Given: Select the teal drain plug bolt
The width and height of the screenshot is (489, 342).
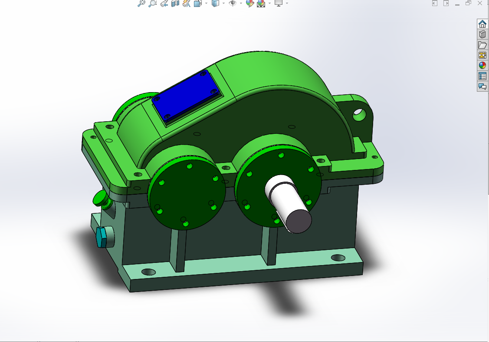Looking at the screenshot, I should pyautogui.click(x=102, y=237).
